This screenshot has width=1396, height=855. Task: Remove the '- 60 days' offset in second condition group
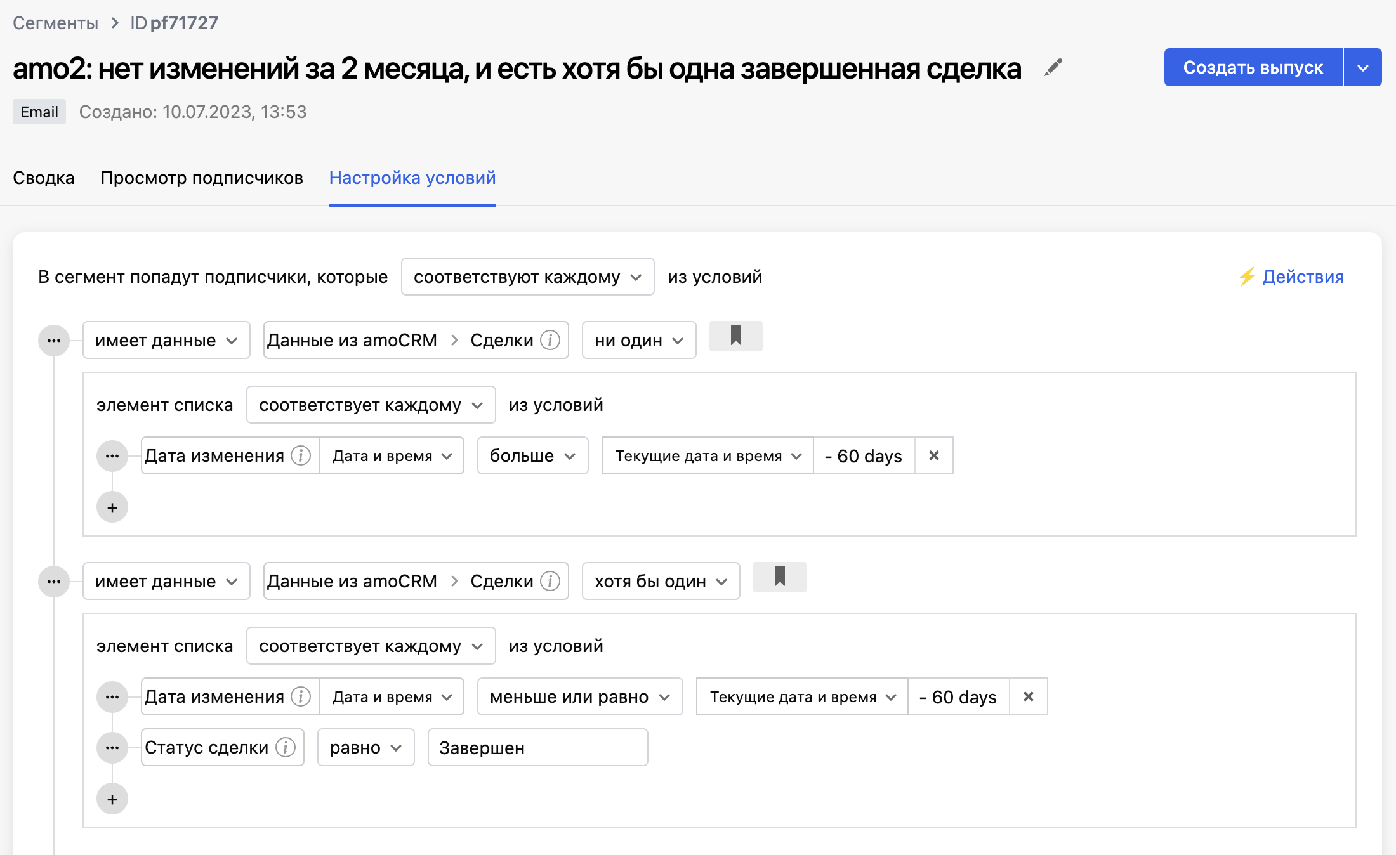point(1028,696)
